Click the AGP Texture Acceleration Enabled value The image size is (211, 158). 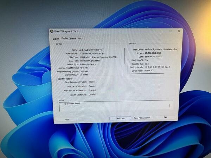click(92, 90)
